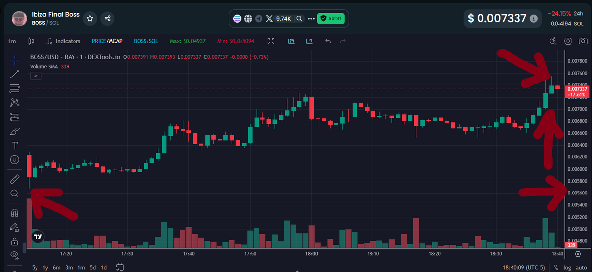
Task: Toggle stay in drawing mode
Action: tap(14, 227)
